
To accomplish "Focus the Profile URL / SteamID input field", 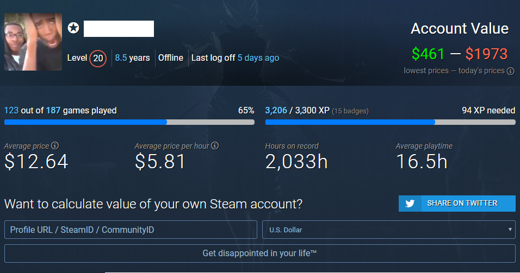I will pos(131,230).
